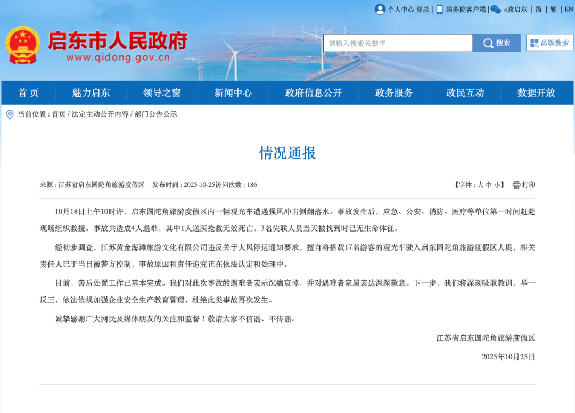Click the publish time 2025-10-25

click(x=200, y=185)
